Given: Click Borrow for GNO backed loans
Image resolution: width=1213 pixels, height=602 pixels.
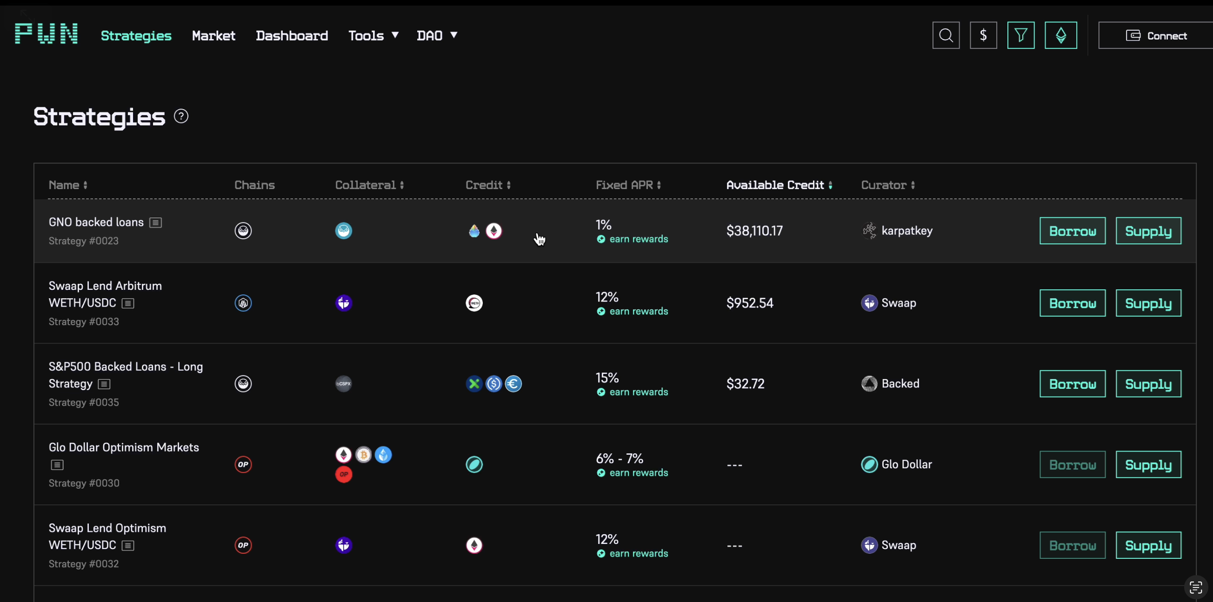Looking at the screenshot, I should click(1072, 231).
